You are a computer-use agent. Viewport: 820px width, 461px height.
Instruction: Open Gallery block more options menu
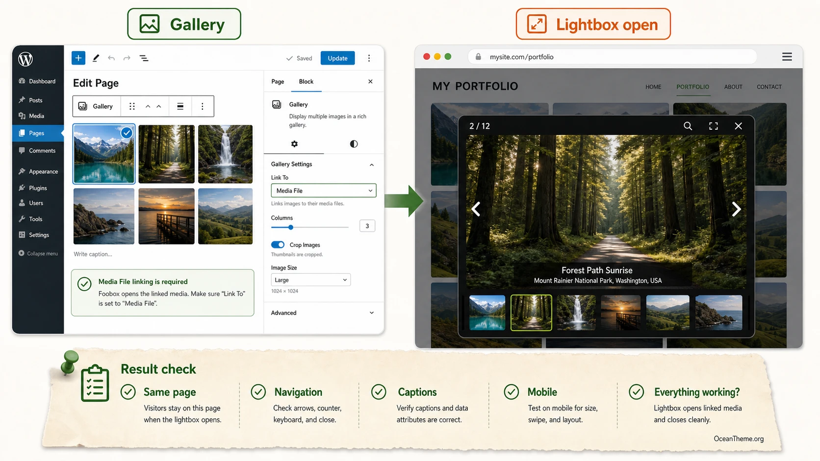coord(202,106)
